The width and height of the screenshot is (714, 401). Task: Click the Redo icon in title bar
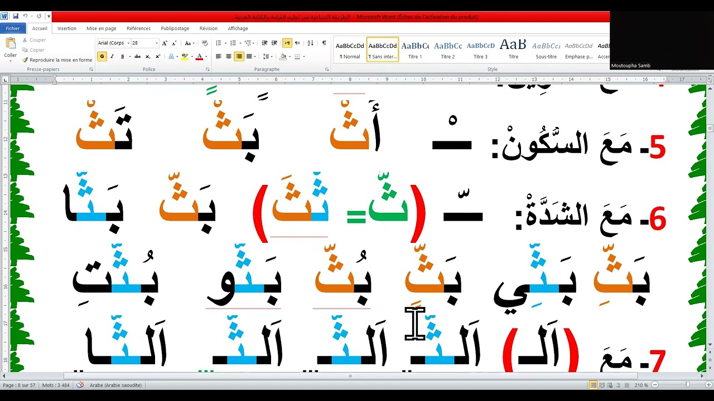(39, 16)
